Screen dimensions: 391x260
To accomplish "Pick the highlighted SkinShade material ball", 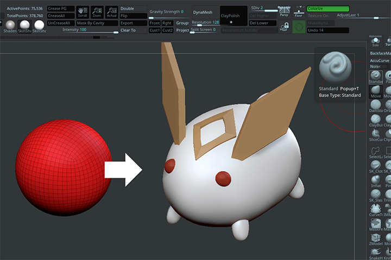I will point(24,26).
